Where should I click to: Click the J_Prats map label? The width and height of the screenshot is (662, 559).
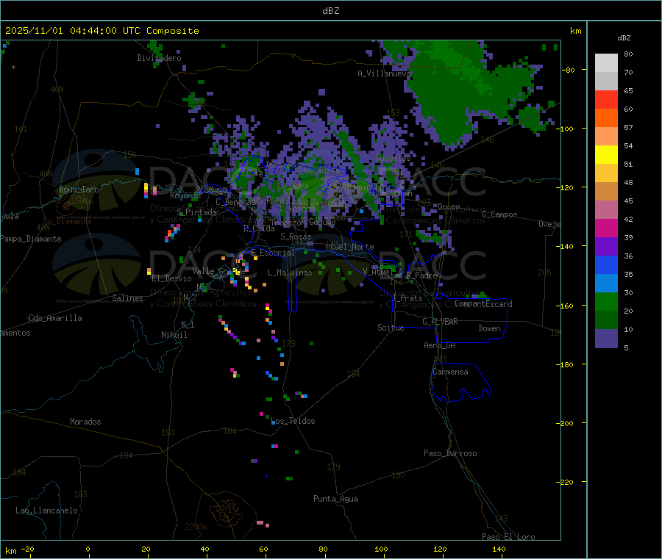pos(407,298)
